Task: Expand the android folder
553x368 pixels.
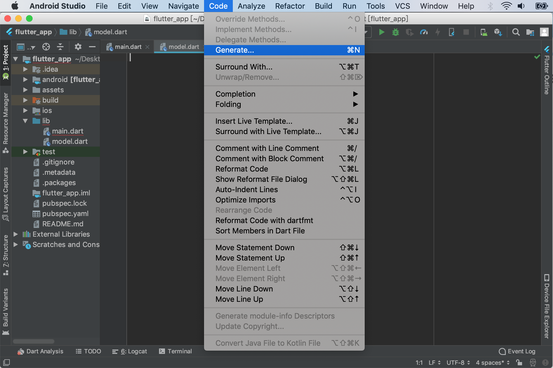Action: pyautogui.click(x=25, y=80)
